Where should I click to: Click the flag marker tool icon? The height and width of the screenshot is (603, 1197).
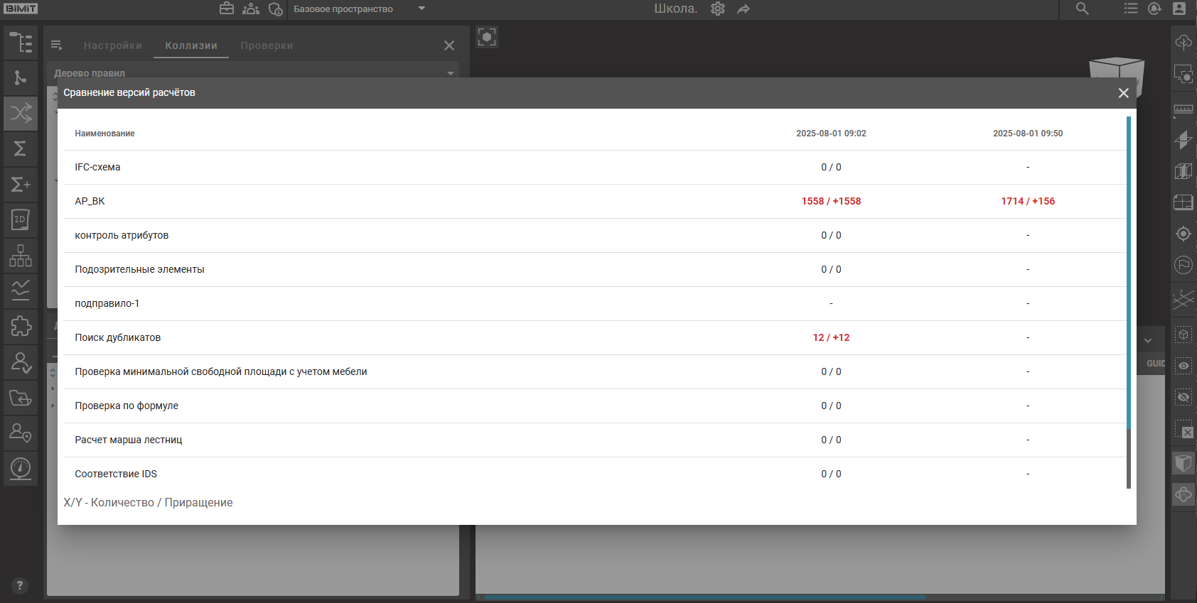pos(1183,265)
